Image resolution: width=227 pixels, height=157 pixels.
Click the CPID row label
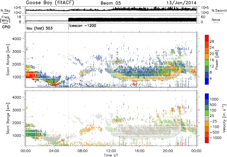click(6, 27)
